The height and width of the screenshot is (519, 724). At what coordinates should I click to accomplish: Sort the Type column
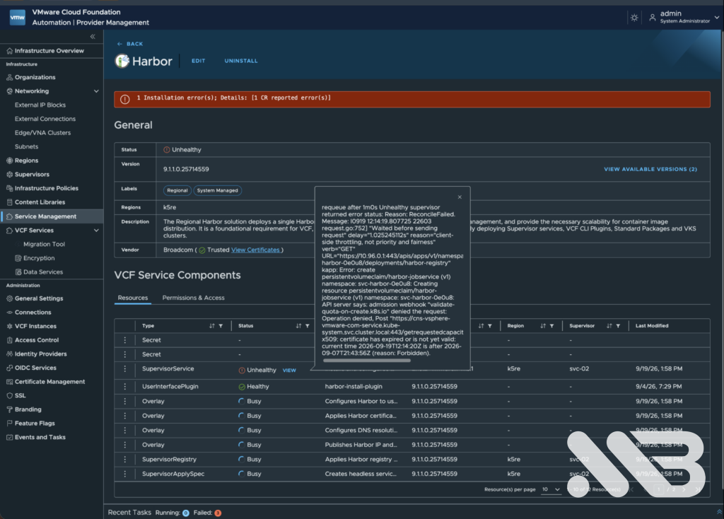click(x=212, y=326)
